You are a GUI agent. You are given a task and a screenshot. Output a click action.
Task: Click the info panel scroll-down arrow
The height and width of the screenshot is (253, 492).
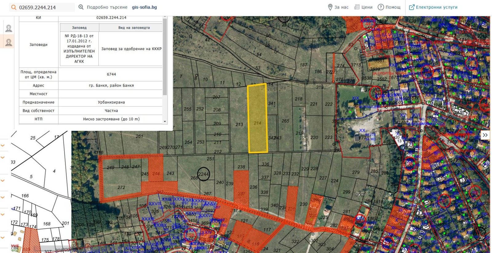click(165, 122)
